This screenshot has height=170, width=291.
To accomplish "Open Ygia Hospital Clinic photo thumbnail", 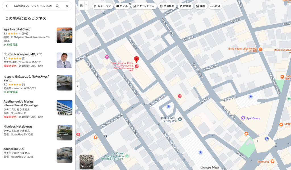I will [x=65, y=35].
